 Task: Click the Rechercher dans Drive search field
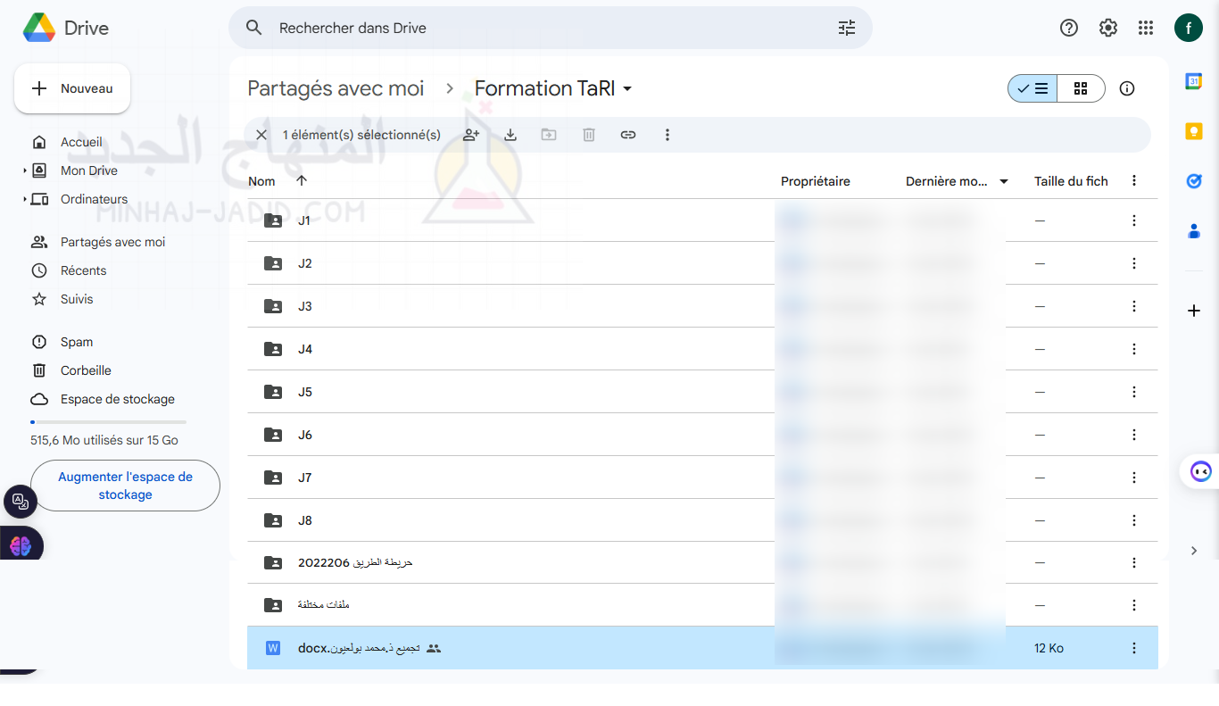[551, 28]
